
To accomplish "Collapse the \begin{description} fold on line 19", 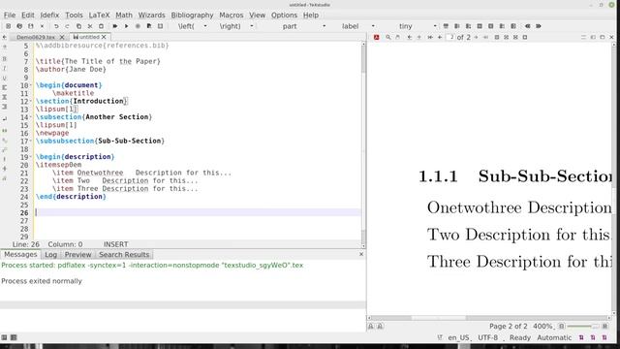I will coord(31,157).
